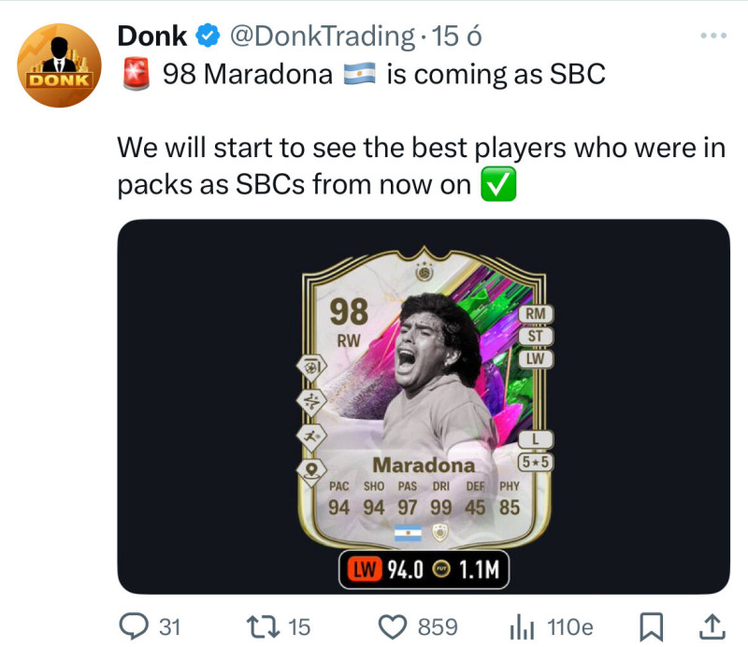Like the tweet with heart icon
Viewport: 748px width, 647px height.
[393, 627]
